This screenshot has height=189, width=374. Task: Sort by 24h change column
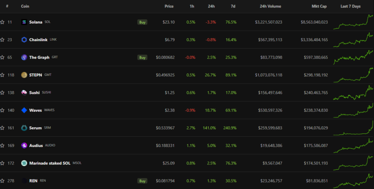211,6
